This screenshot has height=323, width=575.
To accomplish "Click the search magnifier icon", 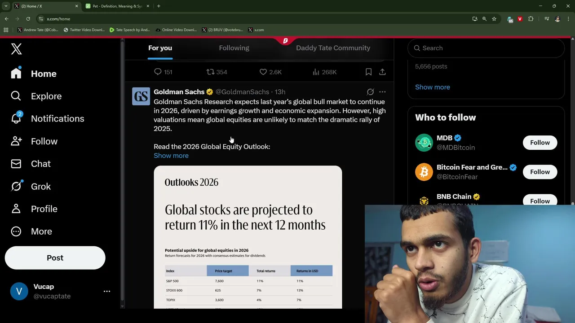I will click(x=417, y=48).
